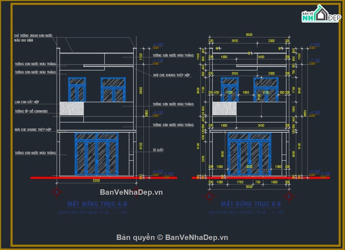This screenshot has height=250, width=345.
Task: Click the 'MẶT ĐỨNG TRỤC A-B' title on the right
Action: [x=251, y=204]
